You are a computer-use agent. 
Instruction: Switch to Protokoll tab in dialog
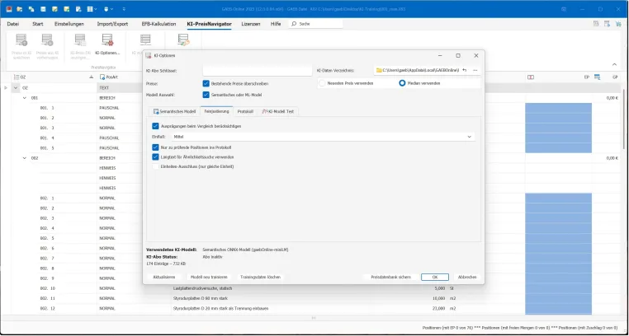245,111
